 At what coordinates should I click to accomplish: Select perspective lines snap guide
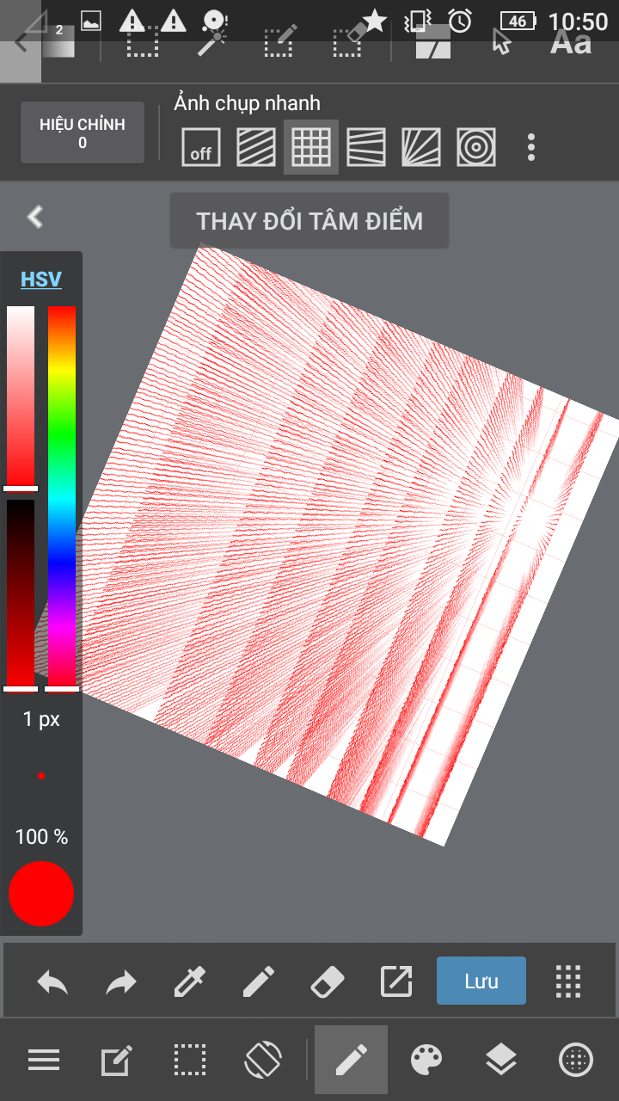[x=366, y=148]
